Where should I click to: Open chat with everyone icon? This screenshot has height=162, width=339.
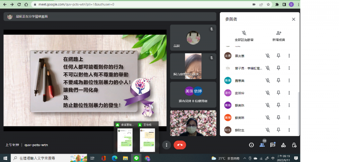click(272, 145)
